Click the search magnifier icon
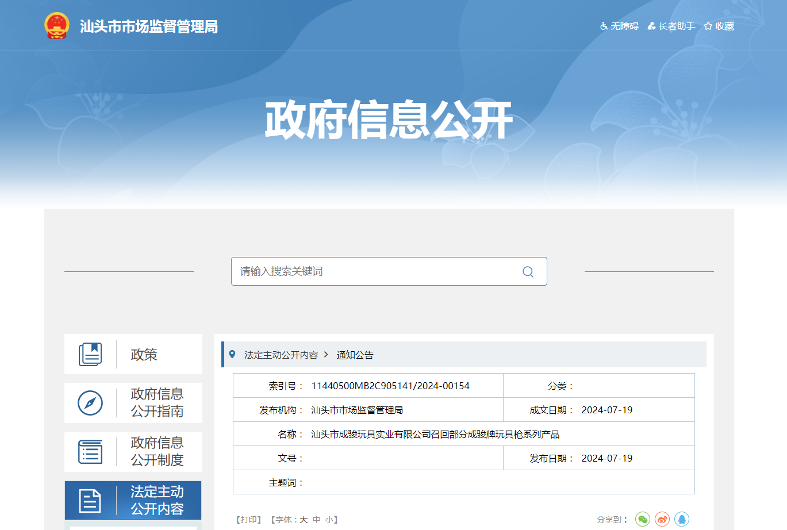The image size is (787, 530). pos(528,272)
